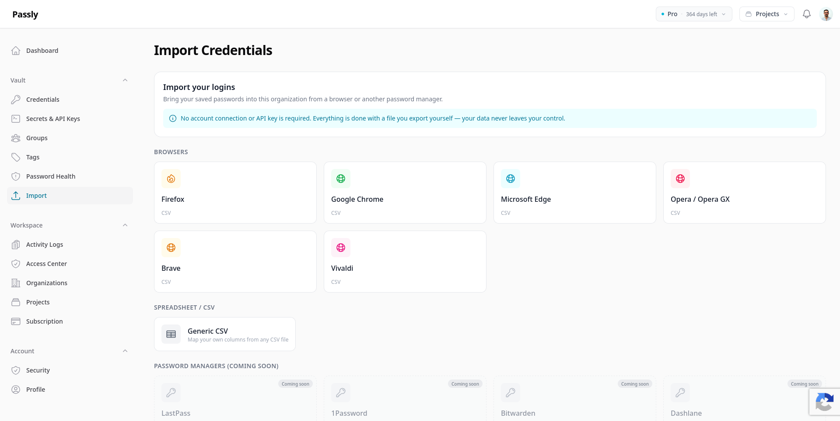Click the Activity Logs clipboard icon
This screenshot has width=840, height=421.
(16, 245)
